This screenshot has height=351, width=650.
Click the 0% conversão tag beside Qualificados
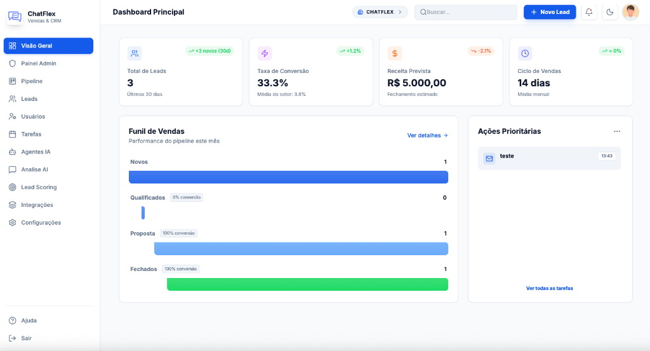pos(187,197)
